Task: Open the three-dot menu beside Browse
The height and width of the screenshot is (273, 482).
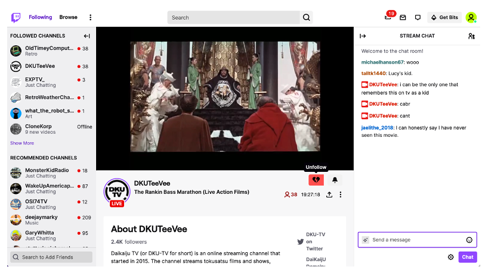Action: 90,17
